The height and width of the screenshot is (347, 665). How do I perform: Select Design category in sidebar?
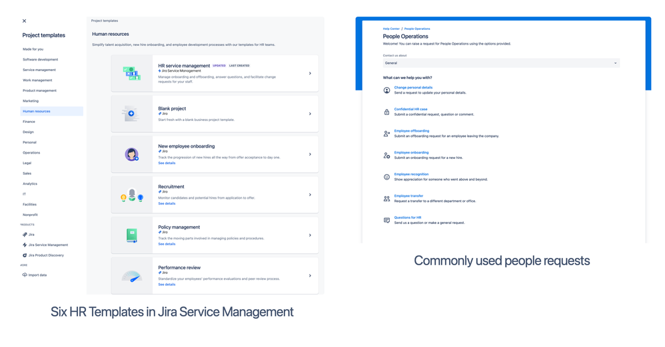28,132
